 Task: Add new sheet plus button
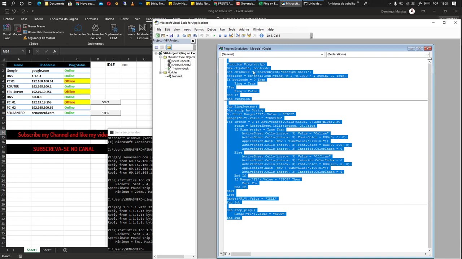click(x=65, y=250)
